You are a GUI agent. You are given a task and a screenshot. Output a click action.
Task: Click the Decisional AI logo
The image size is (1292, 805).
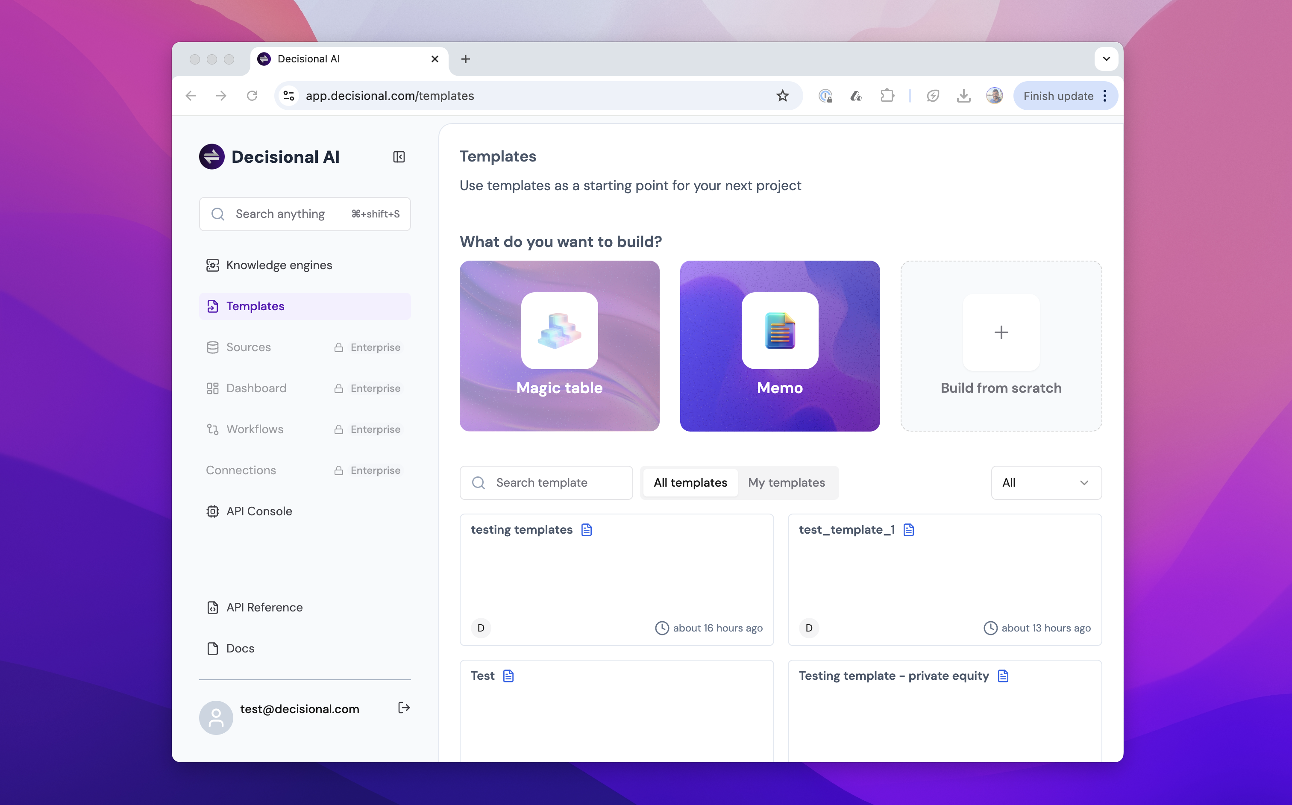(x=212, y=157)
